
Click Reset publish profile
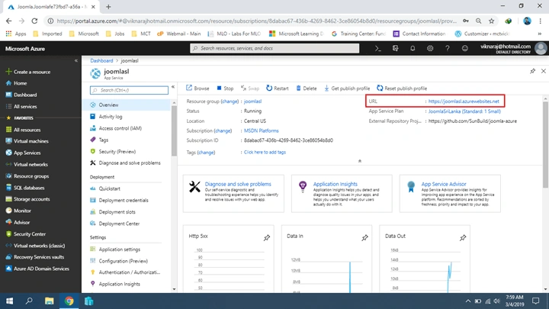click(402, 89)
